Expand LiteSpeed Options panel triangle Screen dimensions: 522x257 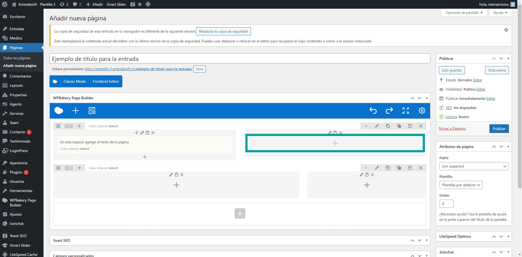[508, 237]
